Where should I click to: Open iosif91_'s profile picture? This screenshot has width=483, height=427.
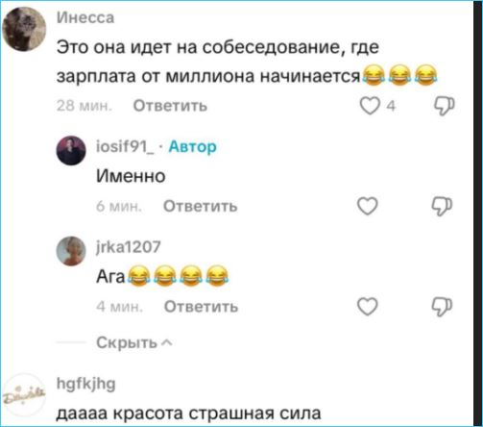click(x=71, y=151)
